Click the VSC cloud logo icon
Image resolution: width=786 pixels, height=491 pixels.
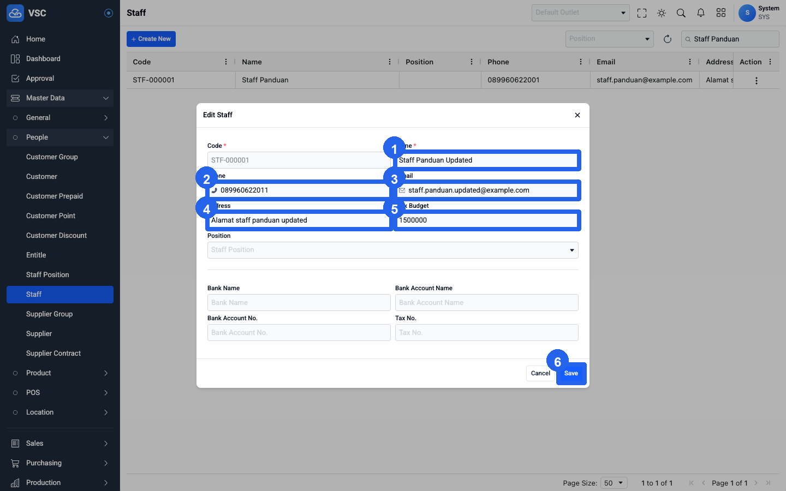tap(15, 13)
